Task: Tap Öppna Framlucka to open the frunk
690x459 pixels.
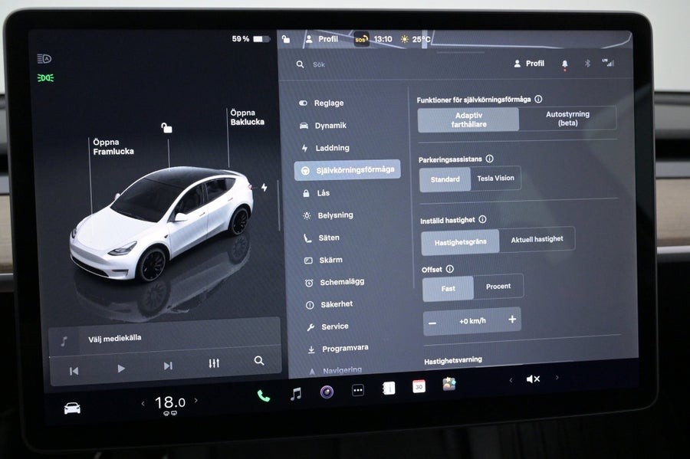Action: [113, 147]
